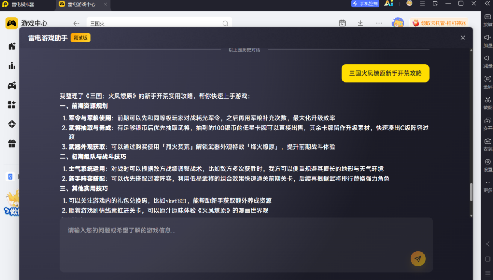Click the send paper-plane button
The height and width of the screenshot is (280, 493).
pyautogui.click(x=418, y=259)
